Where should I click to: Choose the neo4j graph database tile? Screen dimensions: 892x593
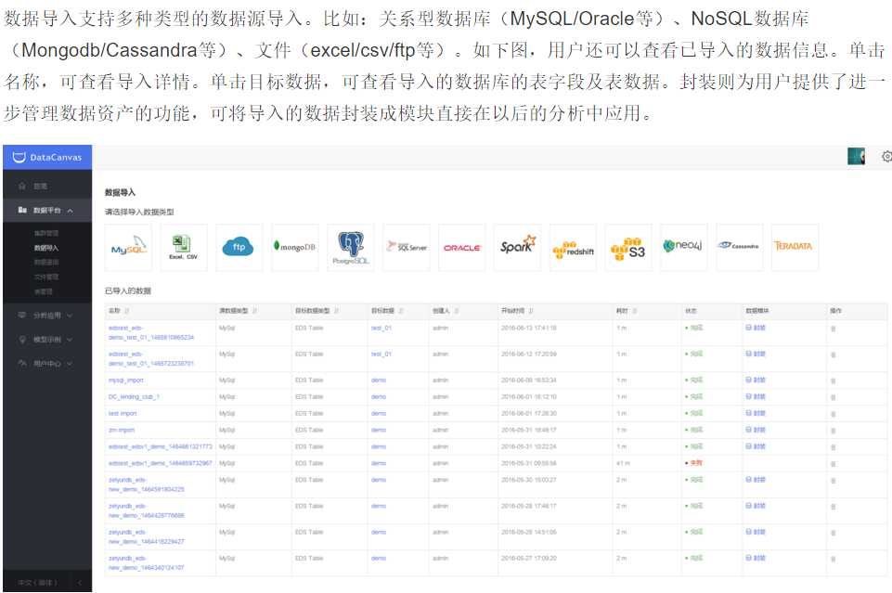[684, 248]
